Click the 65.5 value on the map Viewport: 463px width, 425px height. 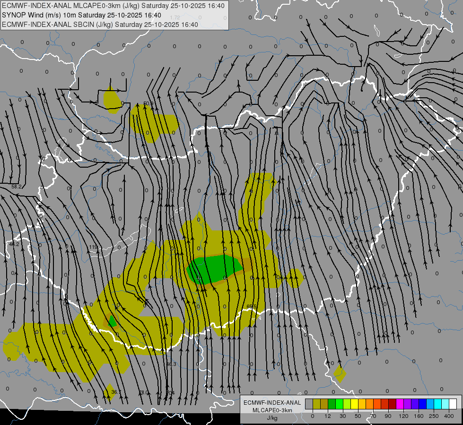pos(252,307)
